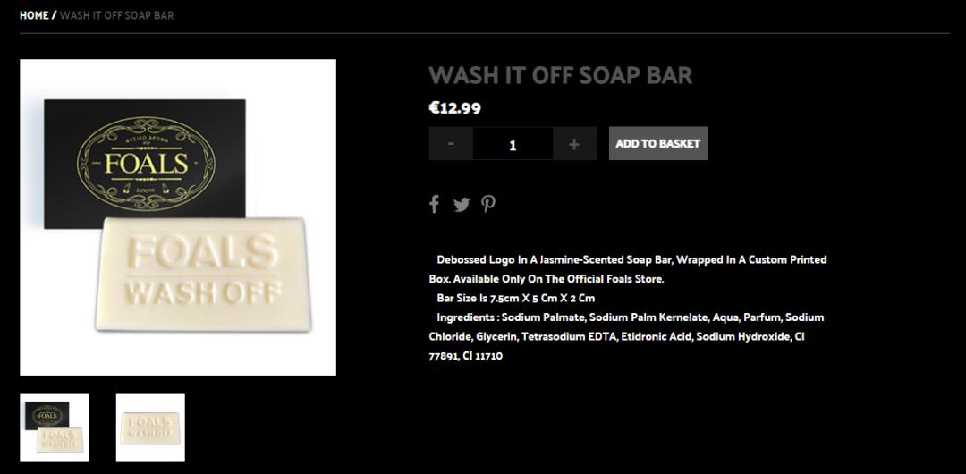Image resolution: width=966 pixels, height=474 pixels.
Task: Click the Wash It Off Soap Bar breadcrumb
Action: 116,15
